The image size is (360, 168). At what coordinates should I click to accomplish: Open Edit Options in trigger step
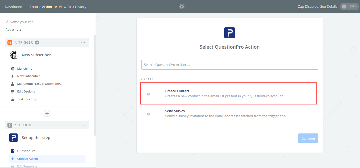[x=26, y=91]
